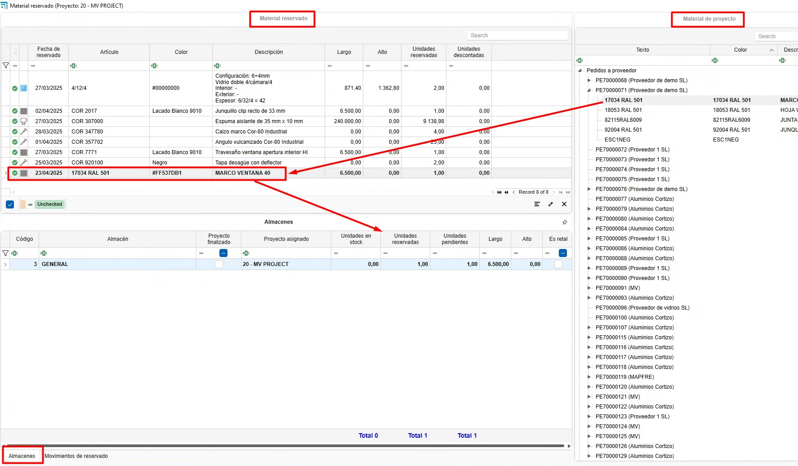The image size is (798, 466).
Task: Click the glass type icon of 4/12/4 row
Action: point(24,88)
